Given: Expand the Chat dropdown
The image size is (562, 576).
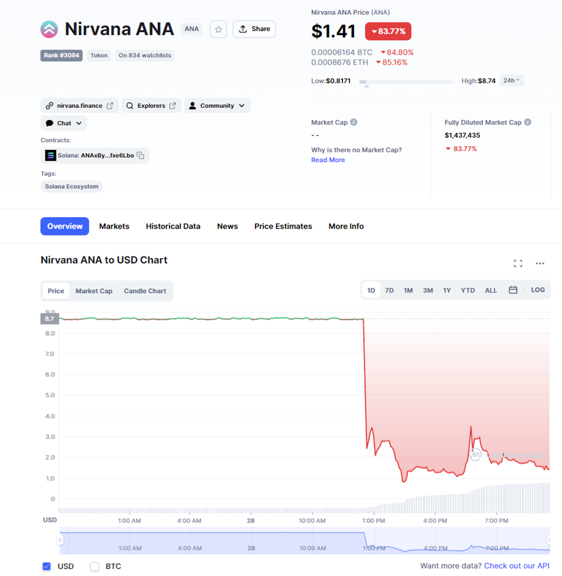Looking at the screenshot, I should pyautogui.click(x=64, y=123).
